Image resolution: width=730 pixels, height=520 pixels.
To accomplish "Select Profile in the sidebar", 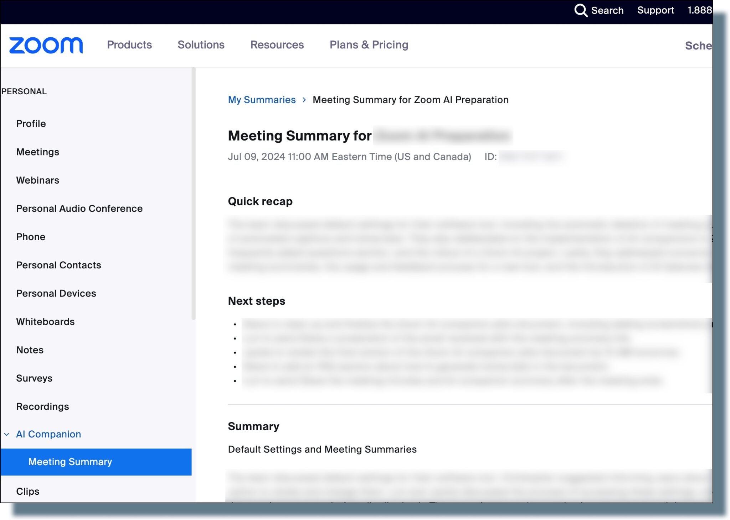I will 31,124.
